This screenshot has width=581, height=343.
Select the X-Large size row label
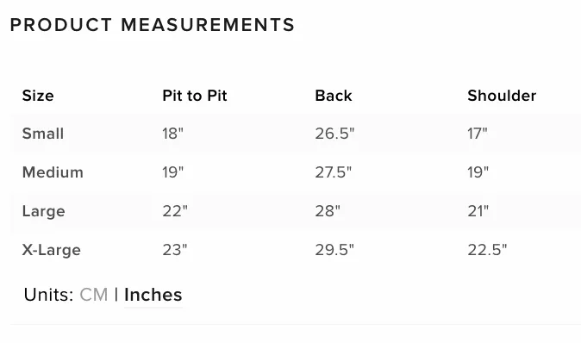tap(52, 250)
